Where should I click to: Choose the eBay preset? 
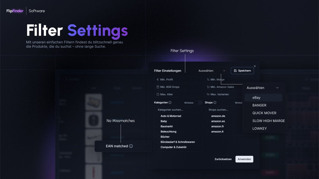pos(263,98)
